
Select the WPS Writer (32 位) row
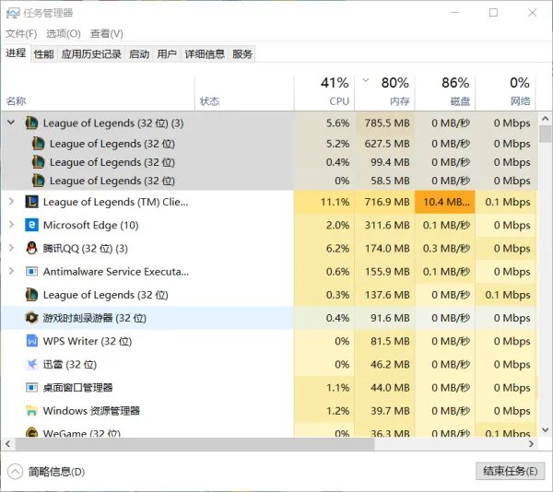270,341
